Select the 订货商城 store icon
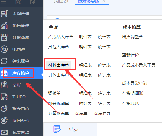The width and height of the screenshot is (162, 136). pyautogui.click(x=4, y=37)
